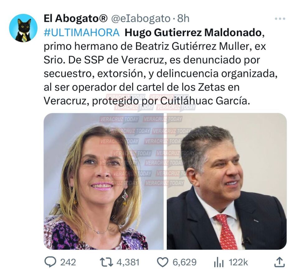View the 4,381 retweets count
The image size is (296, 280).
point(128,263)
